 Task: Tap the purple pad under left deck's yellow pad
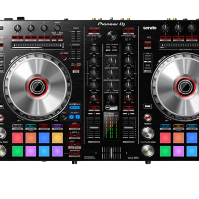[x=57, y=151]
